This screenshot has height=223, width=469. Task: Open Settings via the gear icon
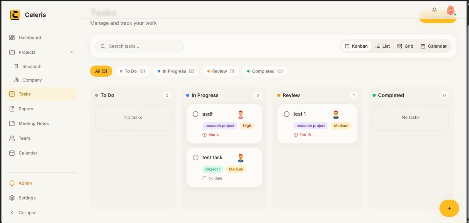[12, 198]
